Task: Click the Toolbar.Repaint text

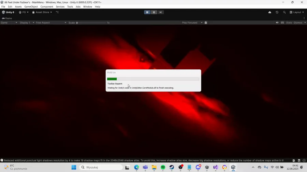Action: pos(115,84)
